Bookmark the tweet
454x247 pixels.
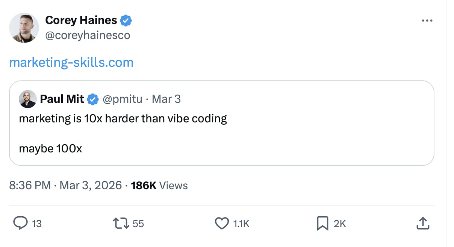click(322, 223)
